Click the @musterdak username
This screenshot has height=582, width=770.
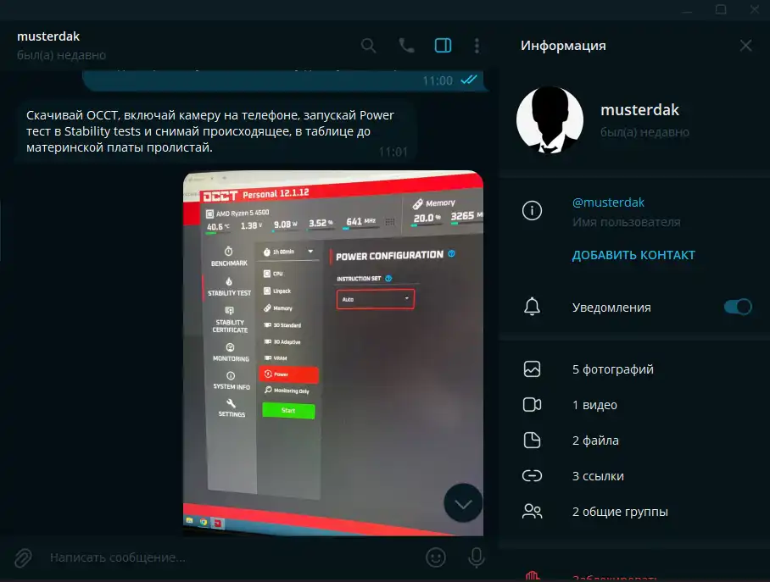click(608, 202)
